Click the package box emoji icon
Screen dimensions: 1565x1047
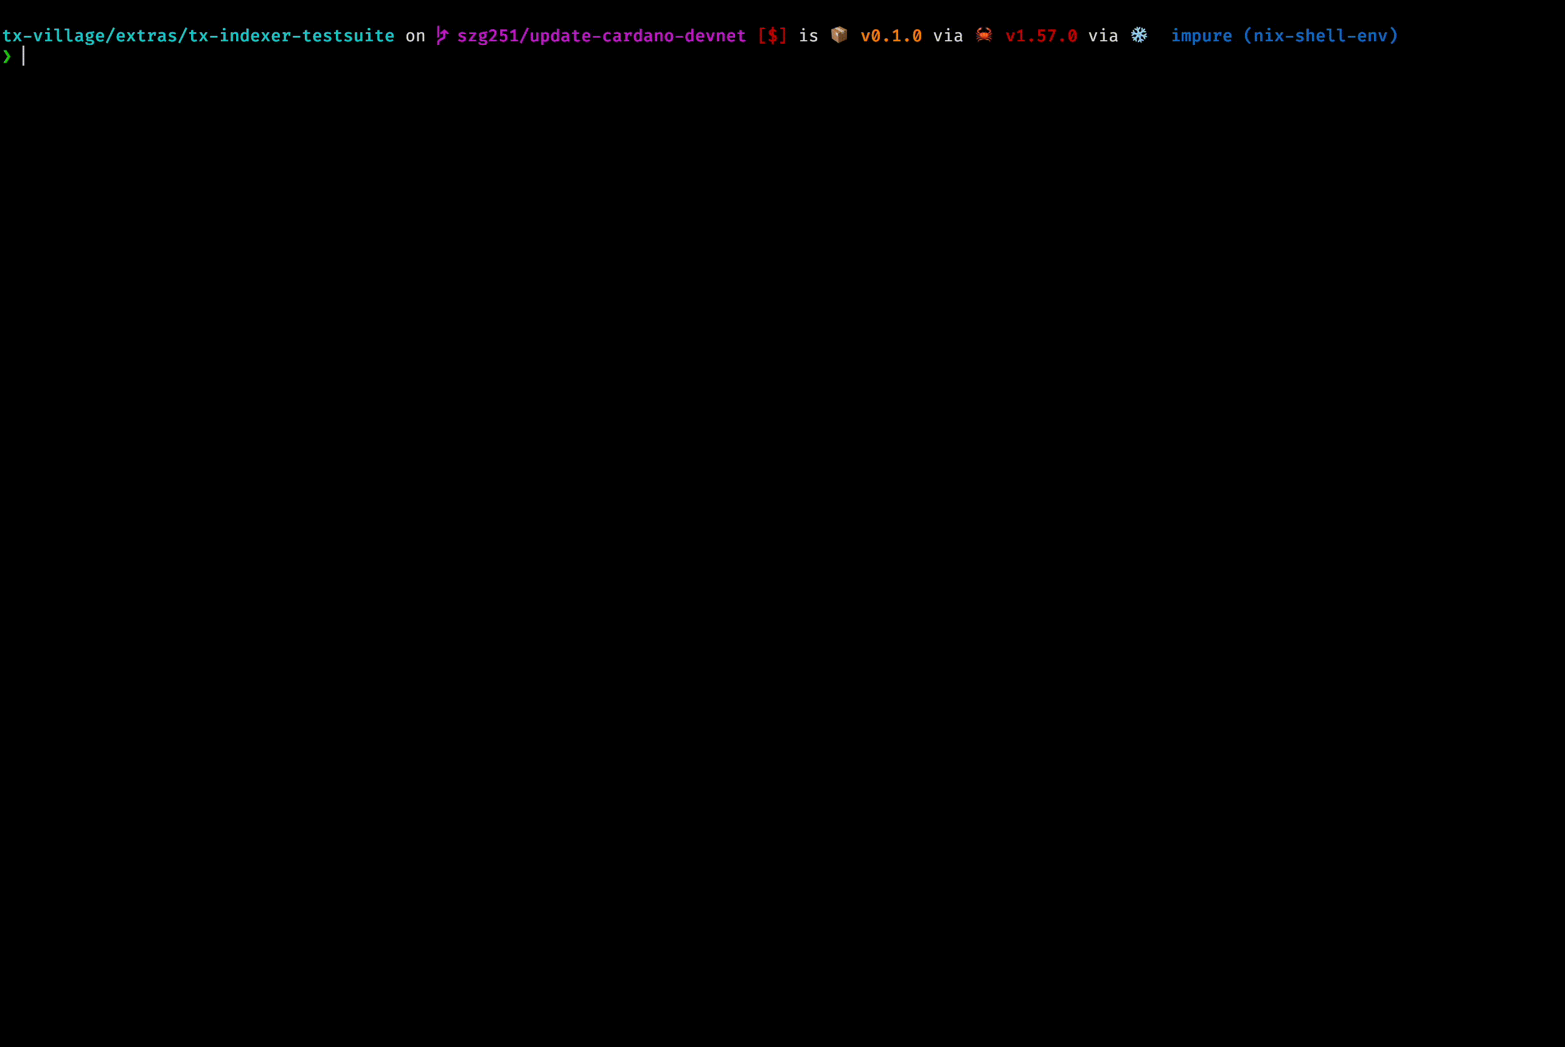[x=839, y=35]
